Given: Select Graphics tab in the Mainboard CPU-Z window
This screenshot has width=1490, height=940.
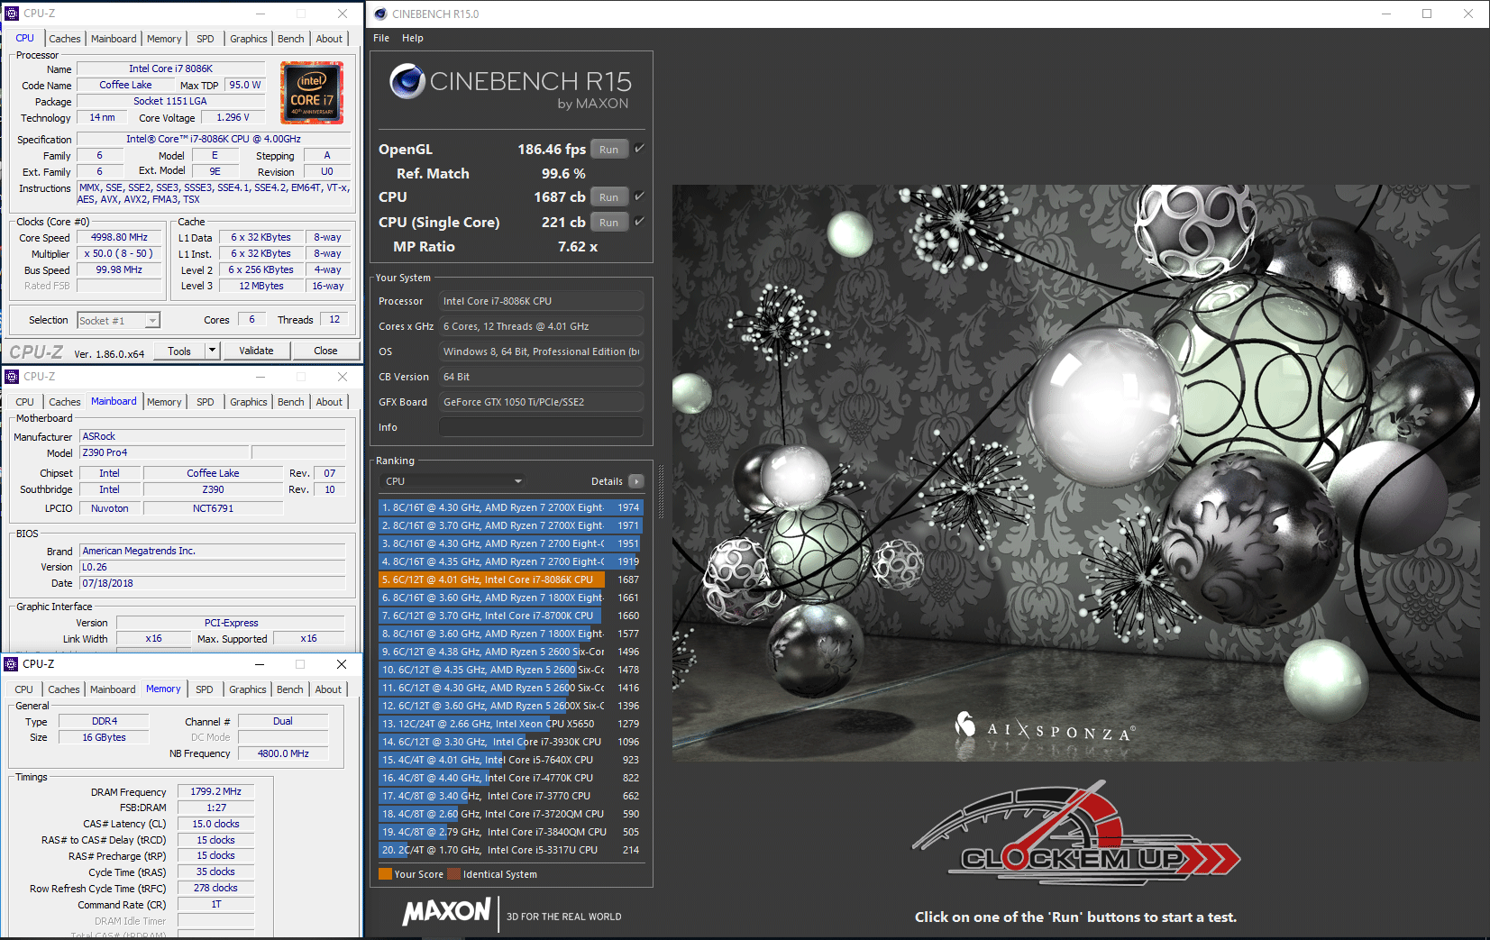Looking at the screenshot, I should click(x=249, y=402).
